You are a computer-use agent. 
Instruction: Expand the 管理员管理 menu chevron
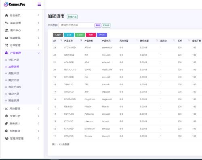pos(38,138)
